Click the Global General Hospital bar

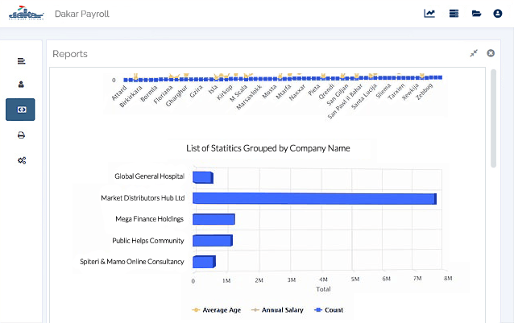pyautogui.click(x=203, y=177)
